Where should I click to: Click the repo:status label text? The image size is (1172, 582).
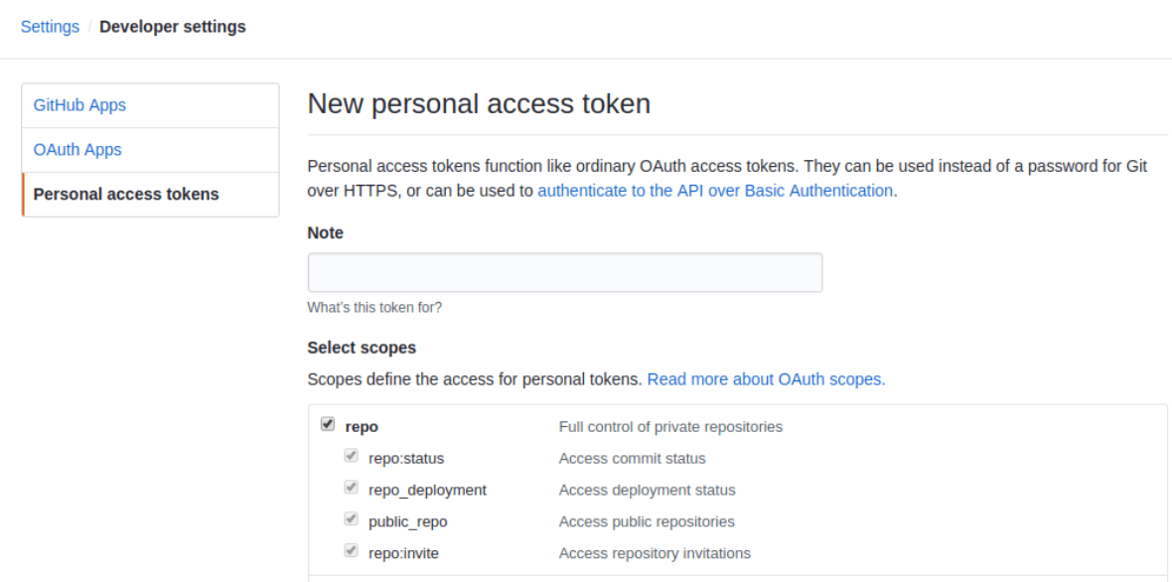point(406,459)
